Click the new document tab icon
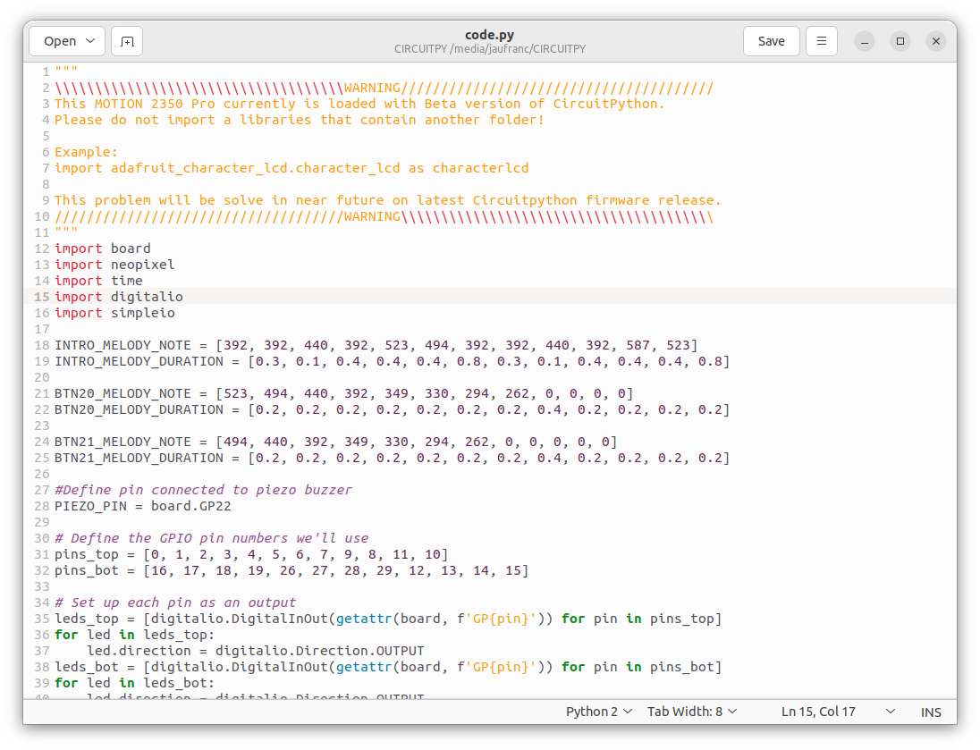The width and height of the screenshot is (980, 750). click(x=127, y=41)
